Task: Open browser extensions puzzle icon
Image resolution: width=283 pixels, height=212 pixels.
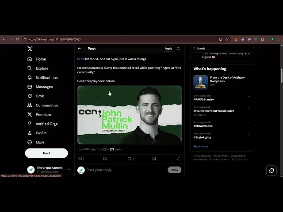Action: [263, 39]
